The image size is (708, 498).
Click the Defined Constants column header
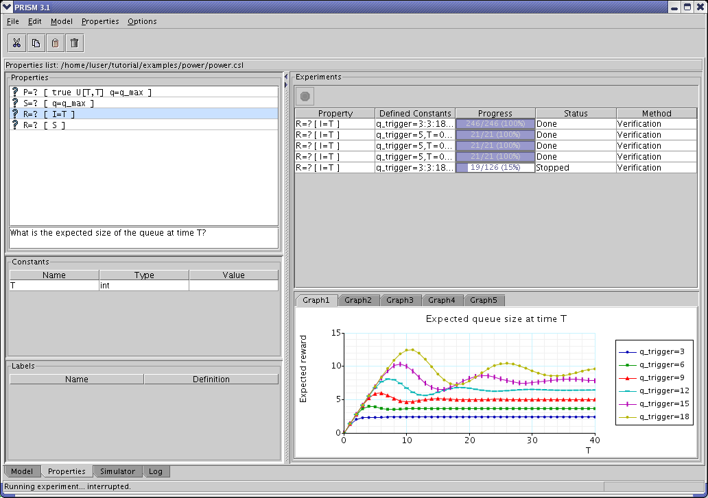pyautogui.click(x=415, y=113)
